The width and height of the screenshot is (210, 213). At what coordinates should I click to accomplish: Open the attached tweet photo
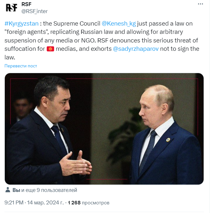[104, 129]
